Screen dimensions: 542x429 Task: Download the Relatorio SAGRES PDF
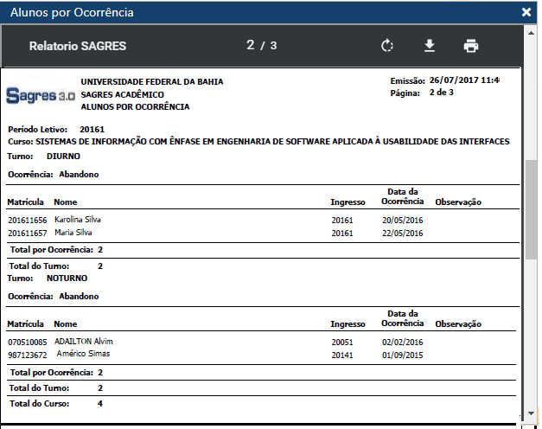tap(429, 46)
